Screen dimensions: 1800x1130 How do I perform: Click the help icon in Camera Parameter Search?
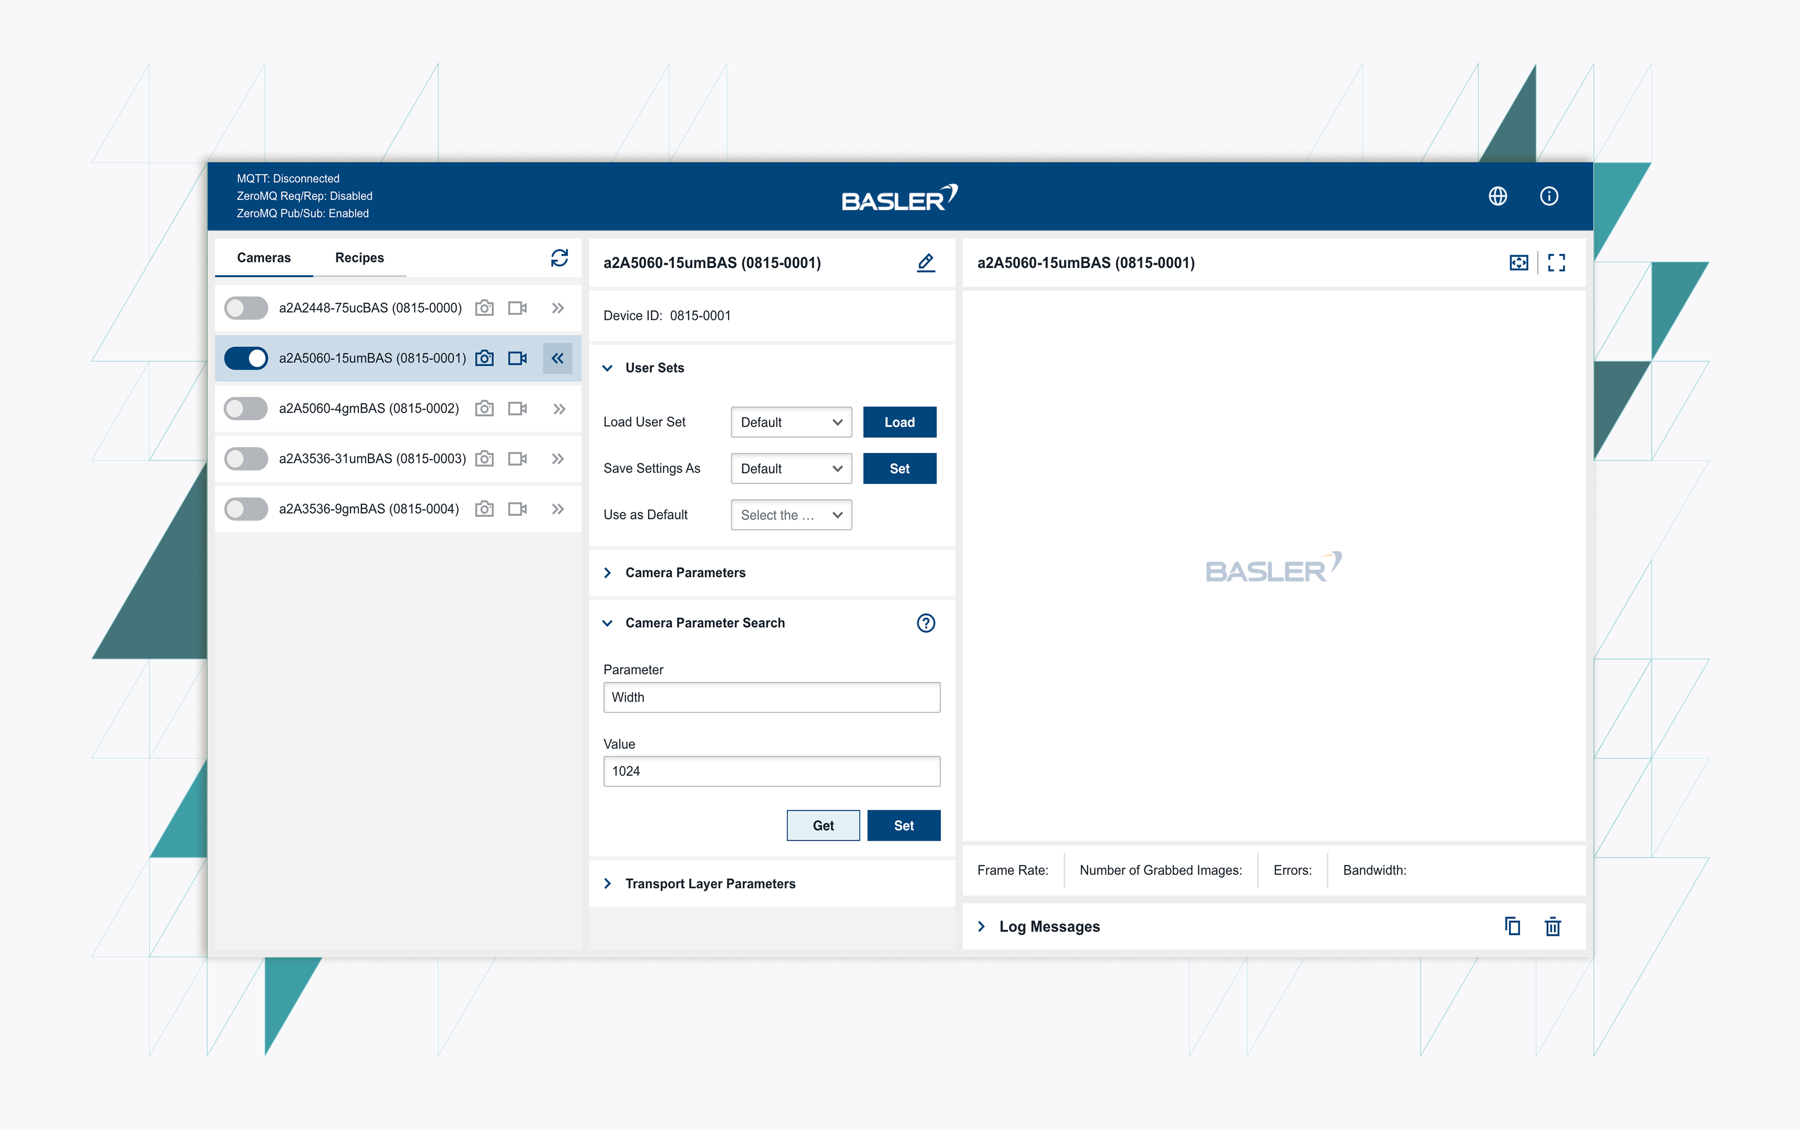pos(926,623)
